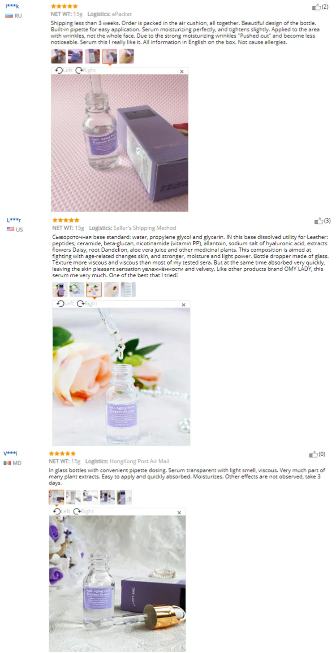The width and height of the screenshot is (336, 653).
Task: Rotate third review photo Left
Action: coord(62,511)
